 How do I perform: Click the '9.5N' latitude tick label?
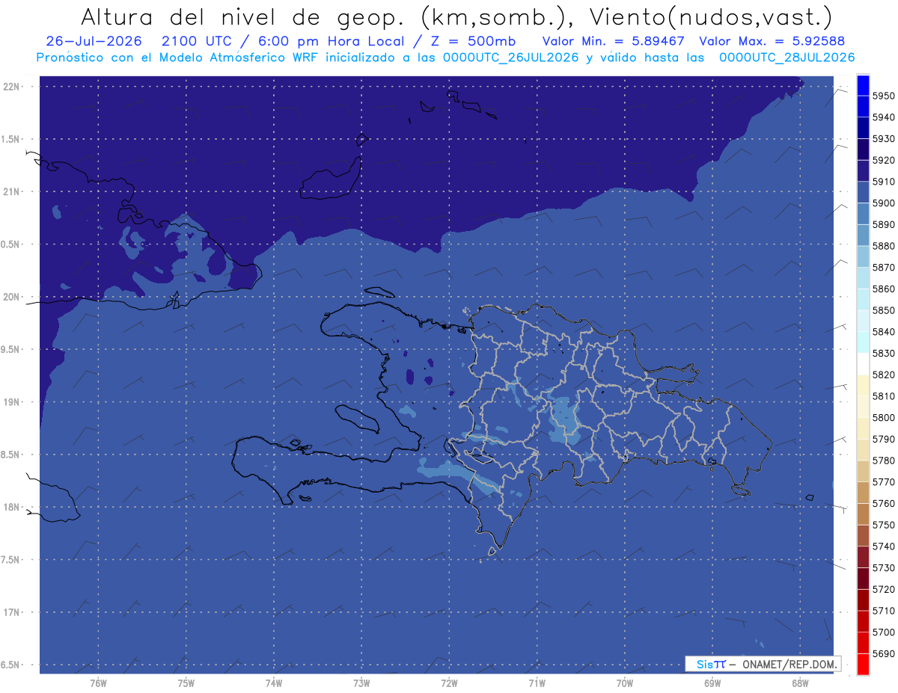[11, 349]
